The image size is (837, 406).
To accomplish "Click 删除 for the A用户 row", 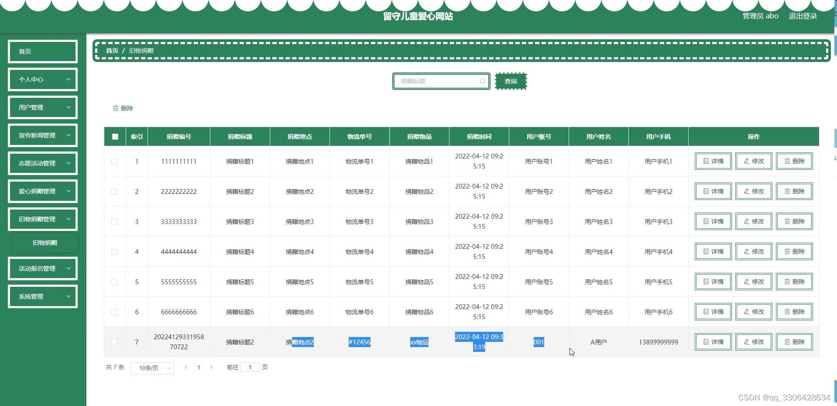I will pos(794,342).
